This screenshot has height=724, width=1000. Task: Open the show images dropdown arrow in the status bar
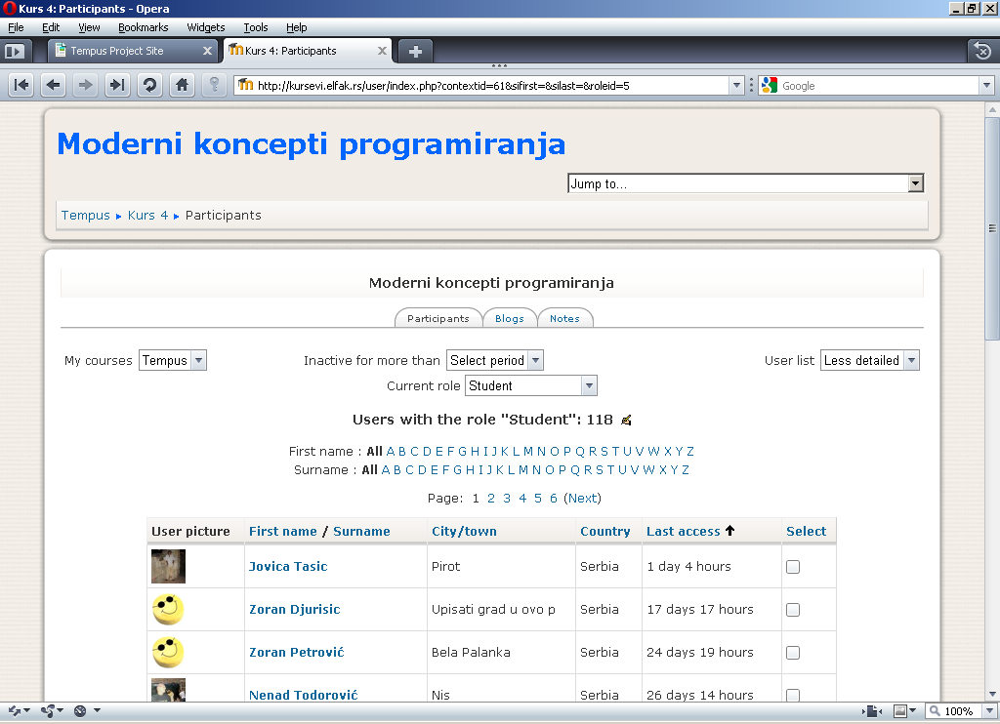[913, 710]
